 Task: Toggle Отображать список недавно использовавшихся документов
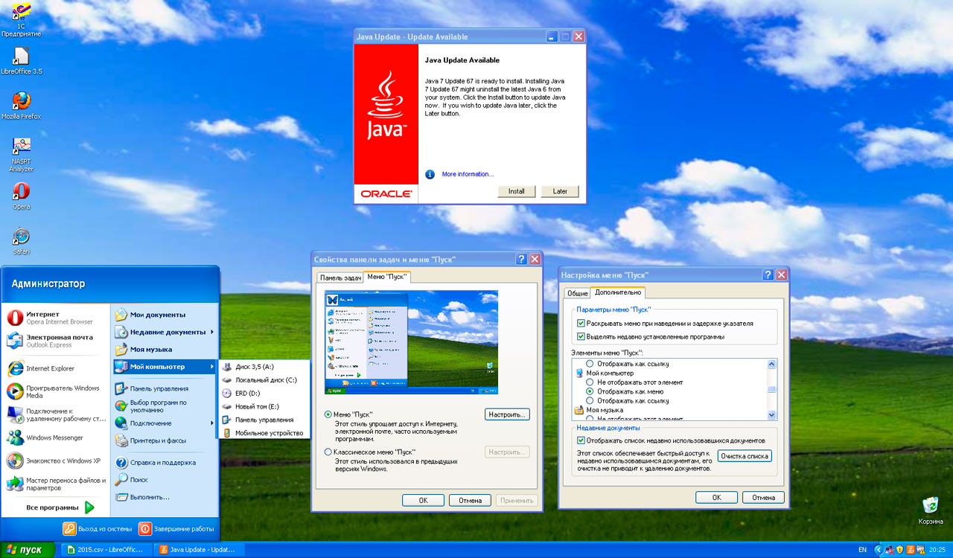coord(581,440)
